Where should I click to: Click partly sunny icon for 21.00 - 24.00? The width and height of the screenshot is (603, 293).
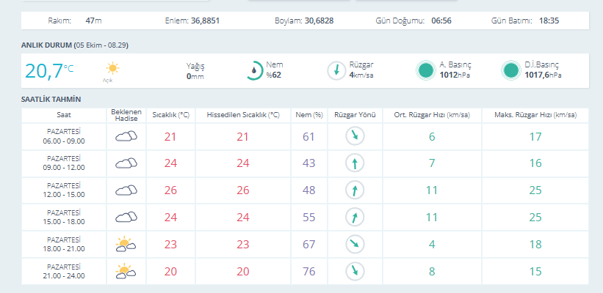coord(126,271)
